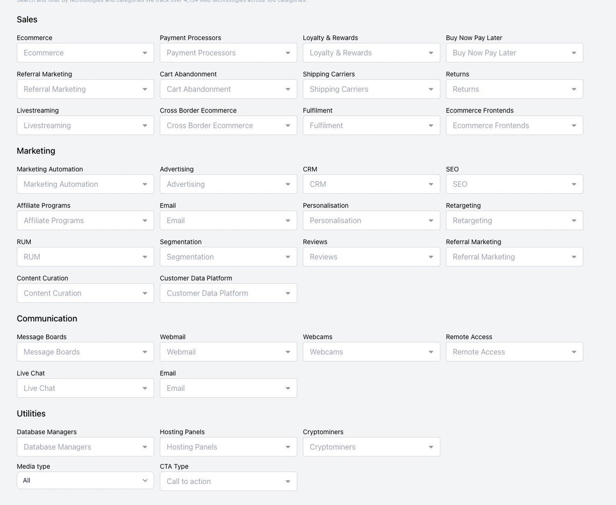
Task: Open the Affiliate Programs dropdown
Action: 85,221
